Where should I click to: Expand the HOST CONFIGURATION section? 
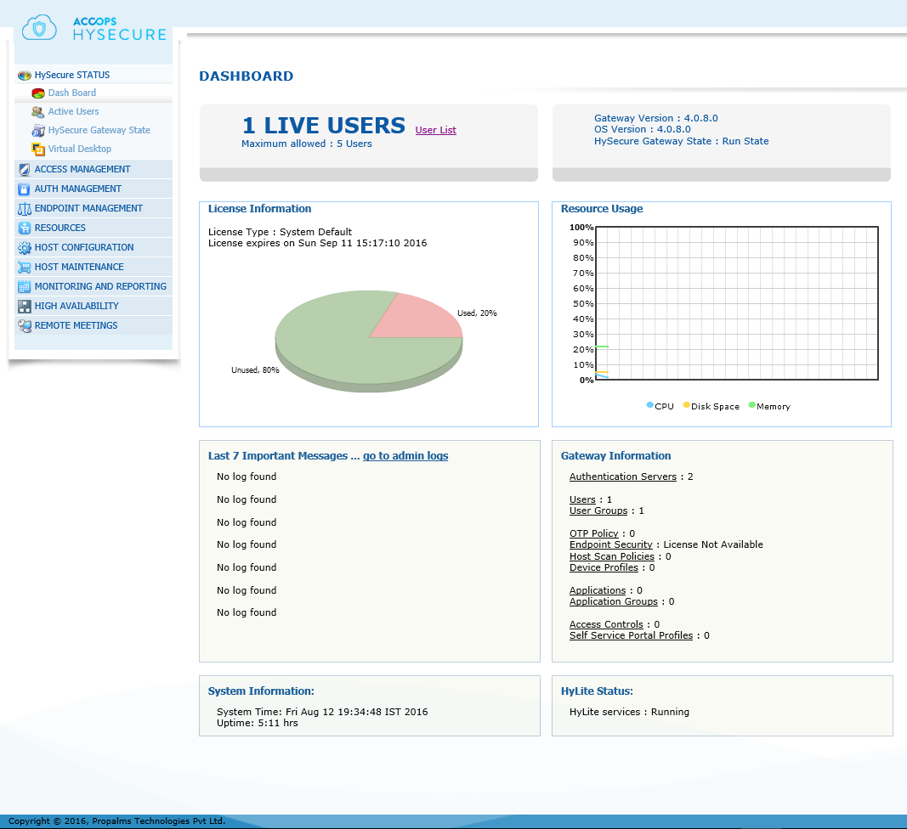pos(84,247)
